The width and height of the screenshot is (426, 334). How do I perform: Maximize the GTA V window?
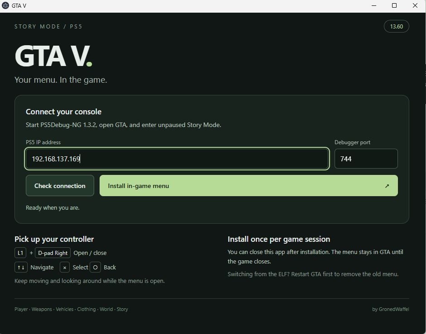(x=394, y=5)
